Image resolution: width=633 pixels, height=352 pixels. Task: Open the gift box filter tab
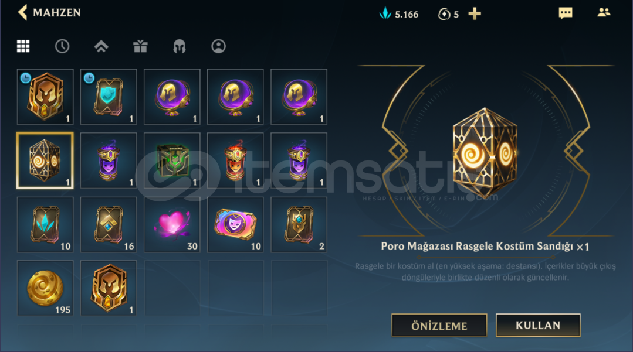tap(140, 46)
